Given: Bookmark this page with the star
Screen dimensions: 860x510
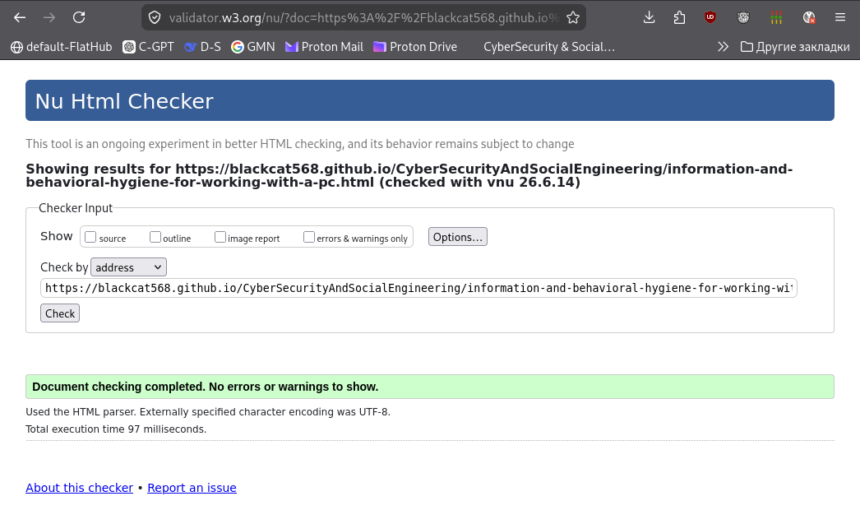Looking at the screenshot, I should point(573,17).
